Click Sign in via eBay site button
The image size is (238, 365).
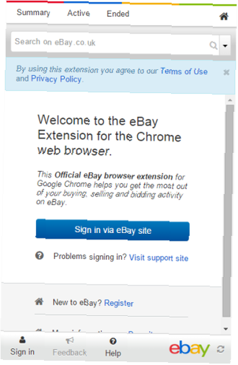pos(112,230)
